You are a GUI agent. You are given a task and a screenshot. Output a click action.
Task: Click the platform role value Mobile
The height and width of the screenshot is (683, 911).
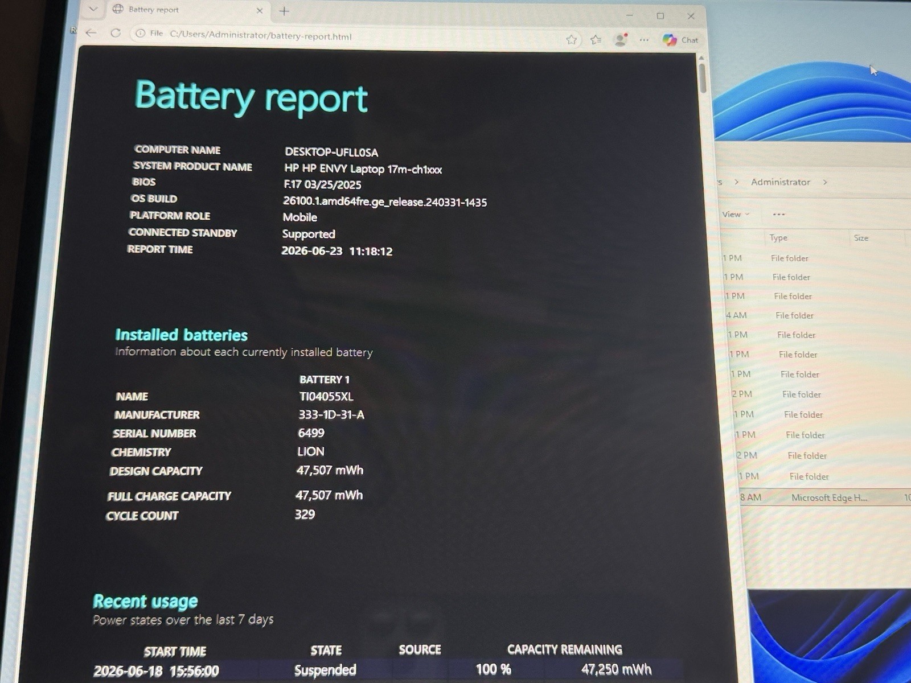pos(300,217)
